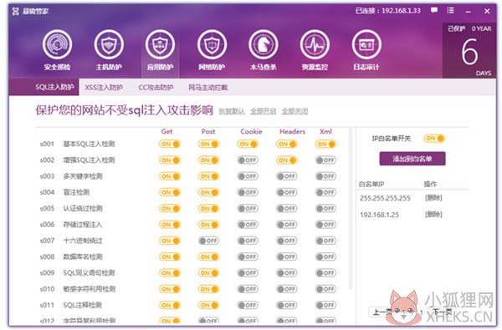Open the 日志审计 log audit icon

point(366,44)
